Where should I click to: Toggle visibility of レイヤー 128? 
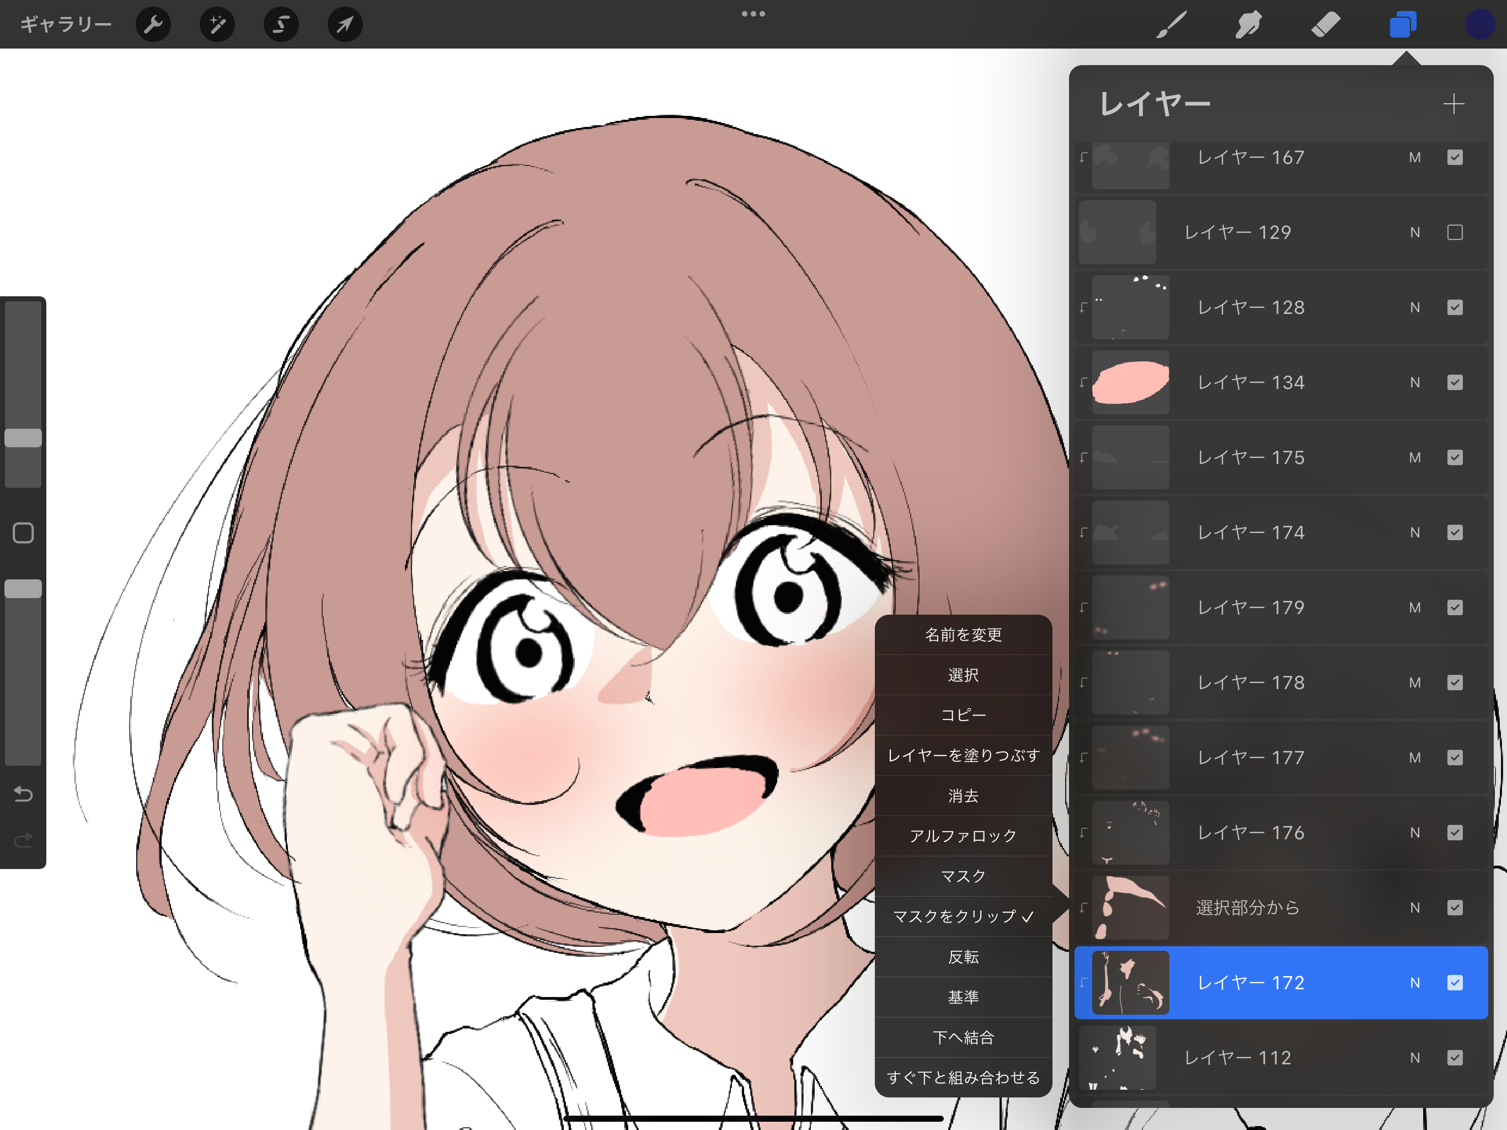click(1455, 307)
